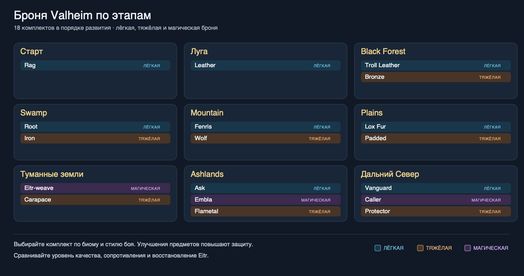Click the Ashlands stage heading
The height and width of the screenshot is (276, 524).
[x=207, y=174]
